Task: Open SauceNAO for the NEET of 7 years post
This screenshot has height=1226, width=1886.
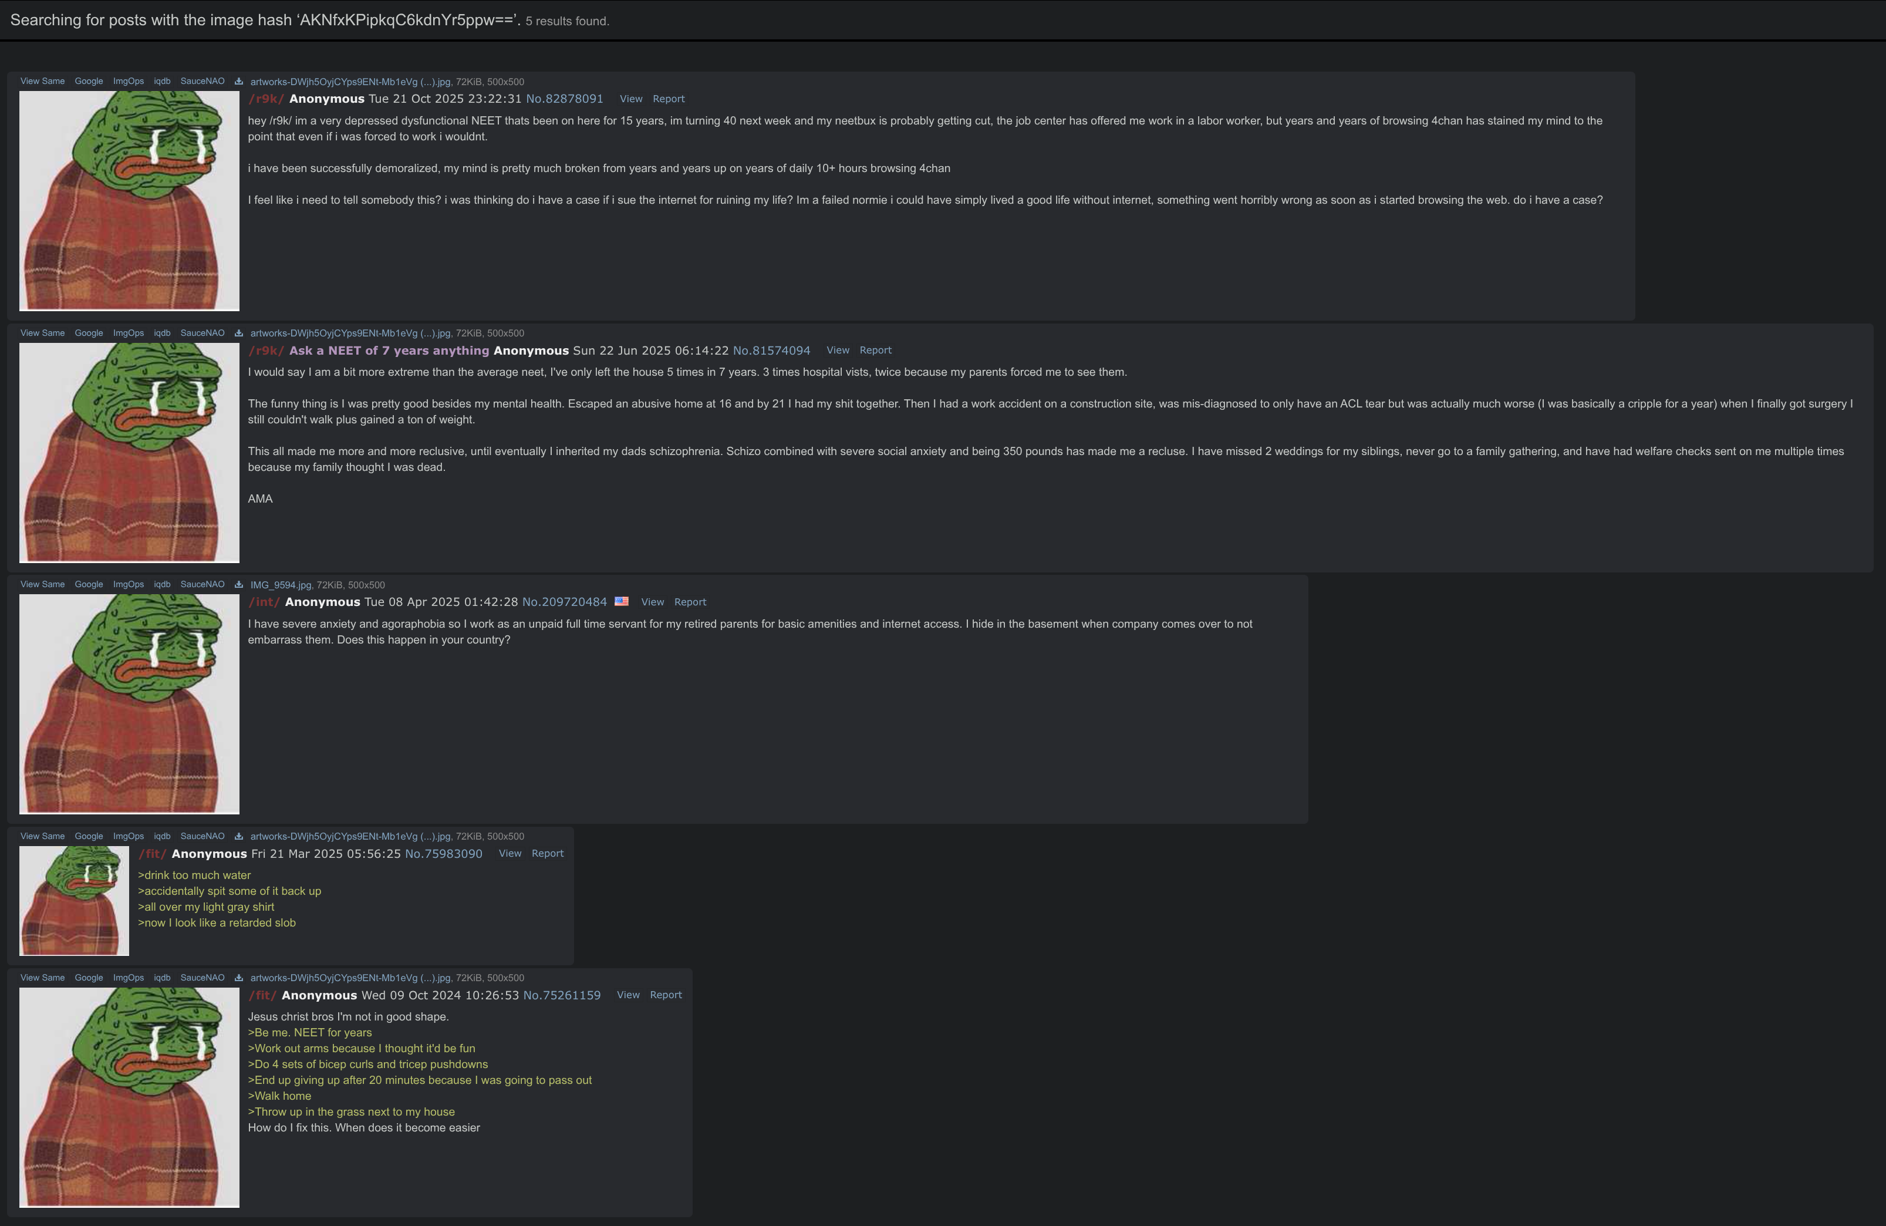Action: point(202,333)
